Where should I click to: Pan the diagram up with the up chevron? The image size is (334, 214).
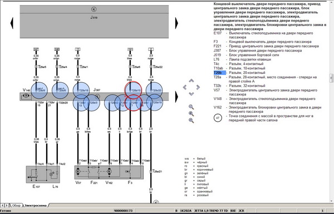[191, 81]
